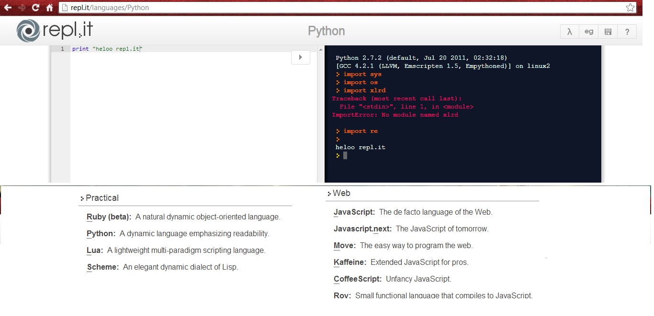Screen dimensions: 654x316
Task: Reload the page with refresh icon
Action: (35, 8)
